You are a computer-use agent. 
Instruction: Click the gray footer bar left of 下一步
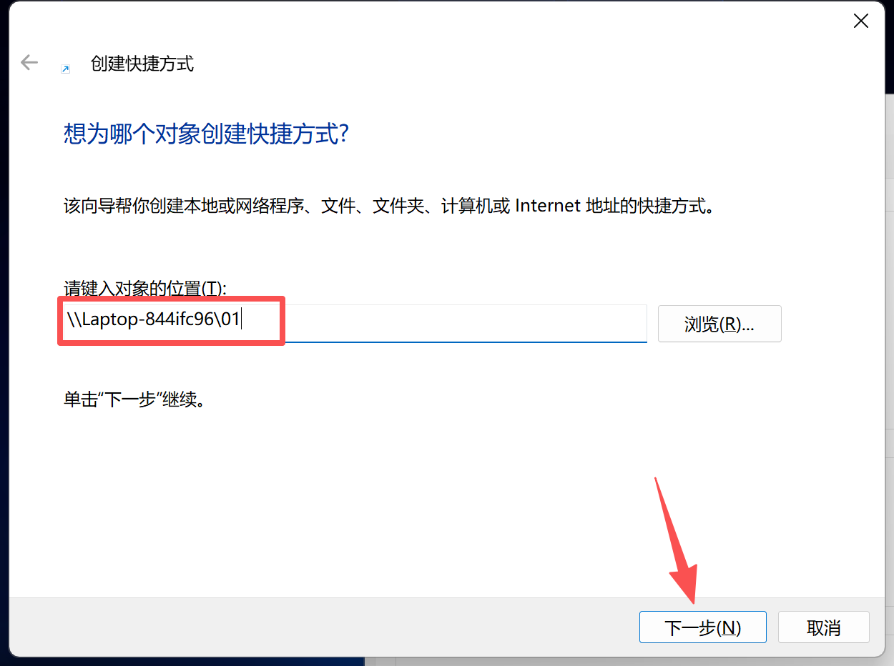point(322,627)
